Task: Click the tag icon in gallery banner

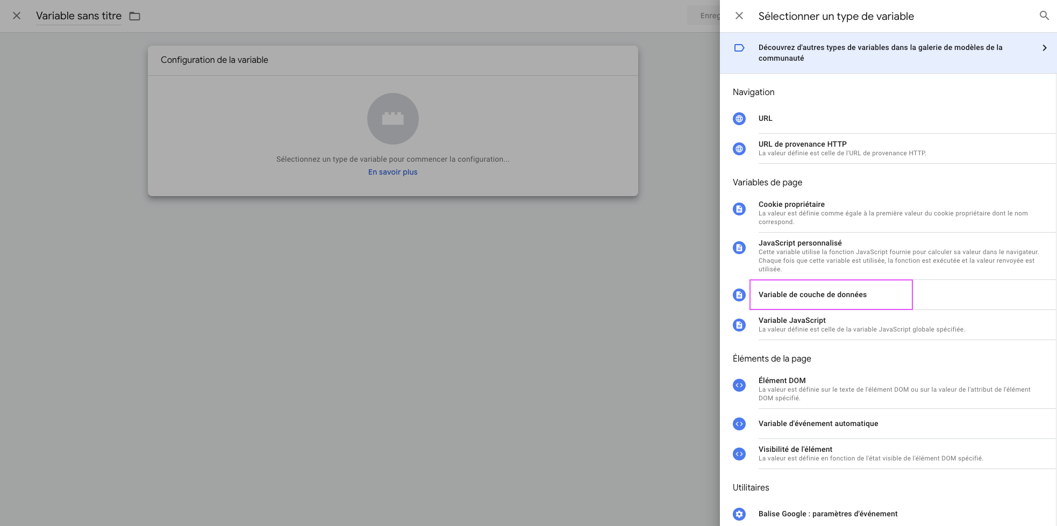Action: (739, 48)
